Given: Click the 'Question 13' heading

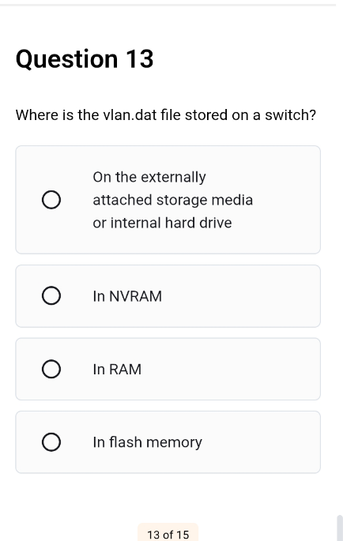Looking at the screenshot, I should (85, 59).
